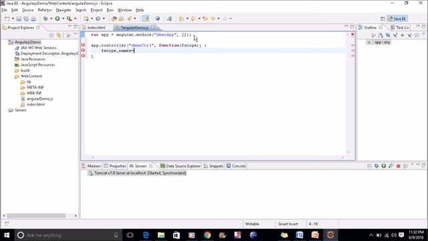Select Servers project in Project Explorer
428x241 pixels.
21,110
